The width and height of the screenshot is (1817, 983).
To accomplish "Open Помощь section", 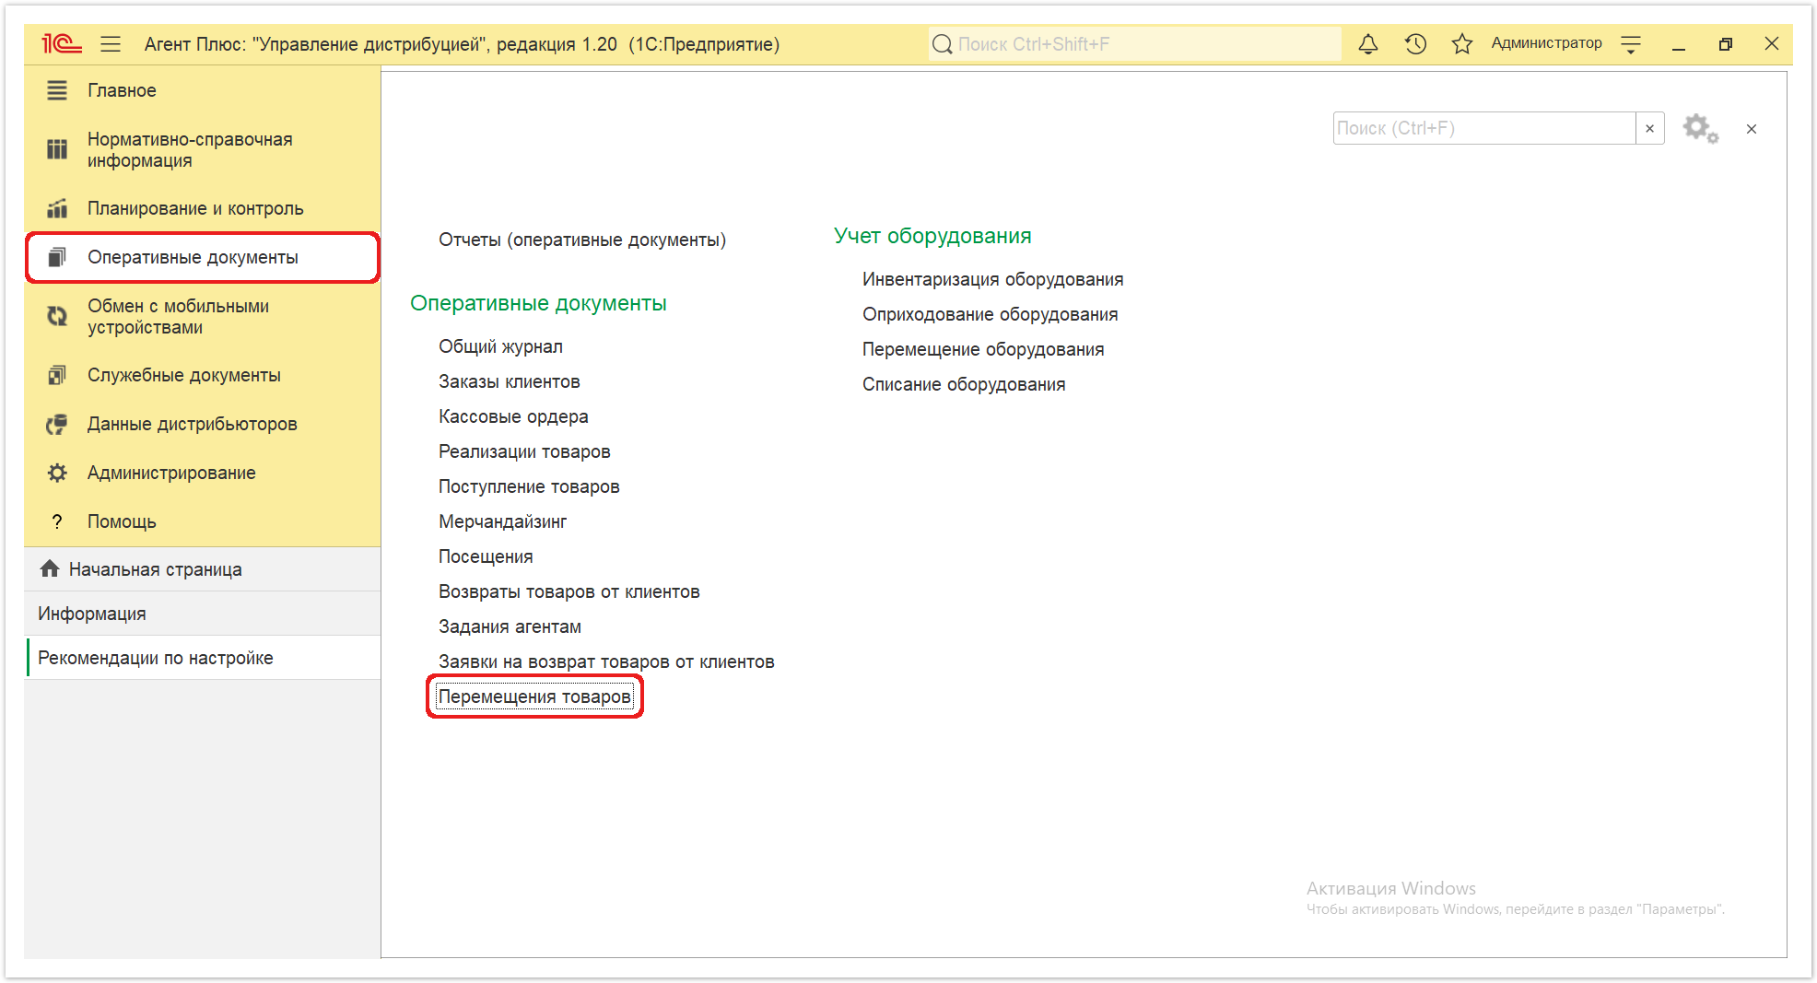I will (203, 521).
